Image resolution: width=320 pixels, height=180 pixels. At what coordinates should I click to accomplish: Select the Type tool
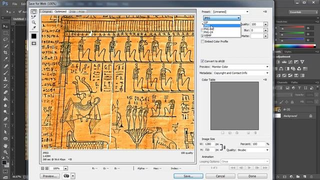click(x=5, y=125)
